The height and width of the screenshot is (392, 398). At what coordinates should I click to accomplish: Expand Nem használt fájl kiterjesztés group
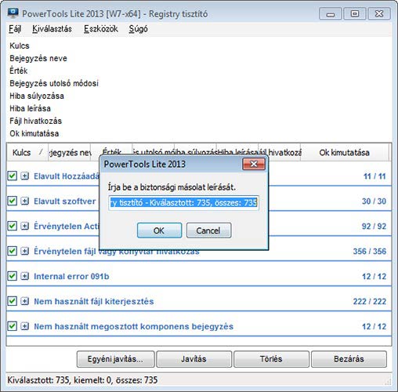(x=25, y=301)
